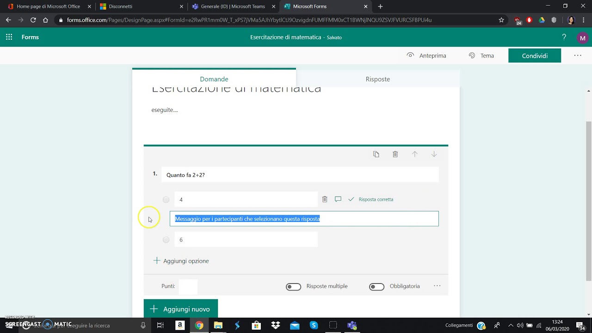Toggle Obbligatoria switch
Screen dimensions: 592x333
coord(376,287)
